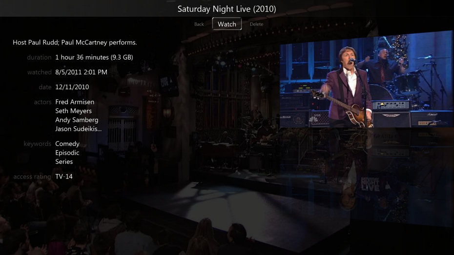Click the access rating label
The image size is (454, 255).
32,177
